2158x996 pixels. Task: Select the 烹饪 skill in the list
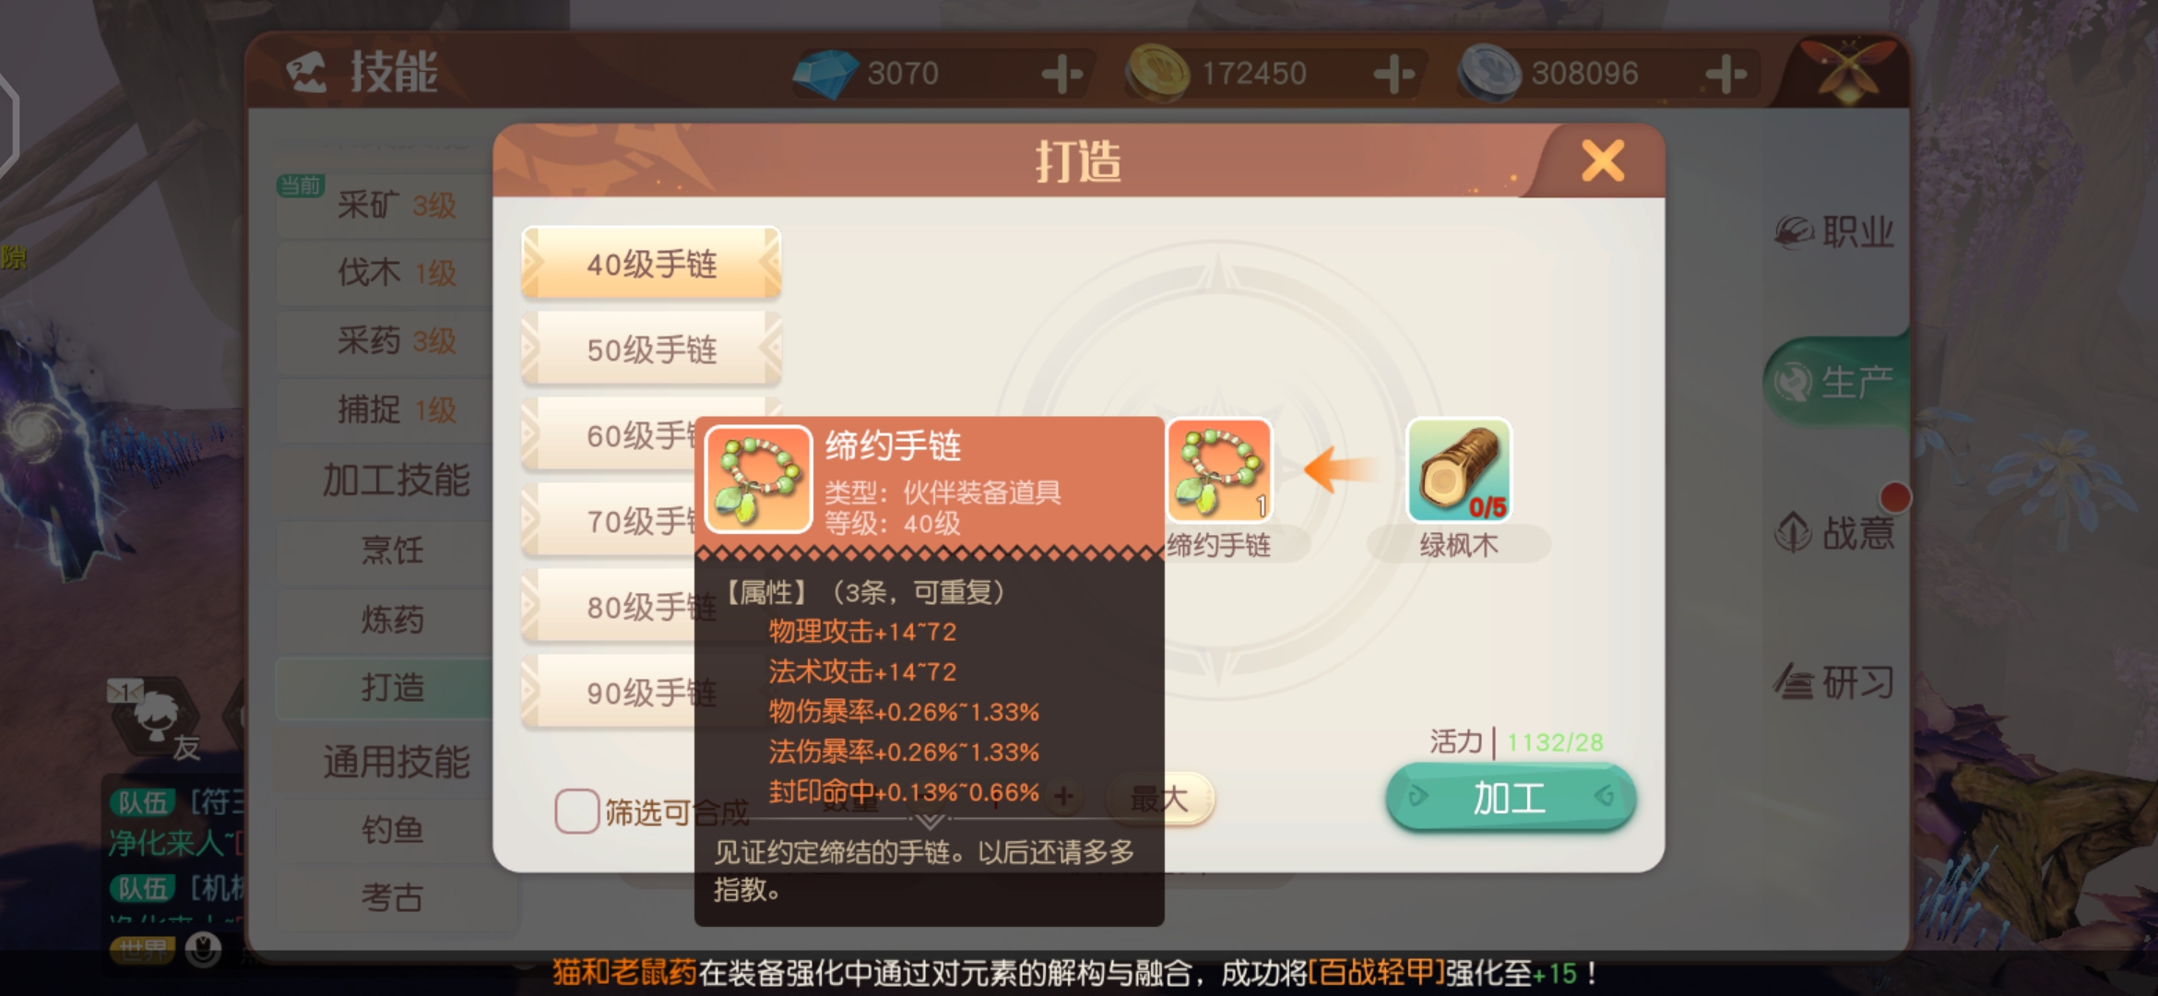point(393,551)
